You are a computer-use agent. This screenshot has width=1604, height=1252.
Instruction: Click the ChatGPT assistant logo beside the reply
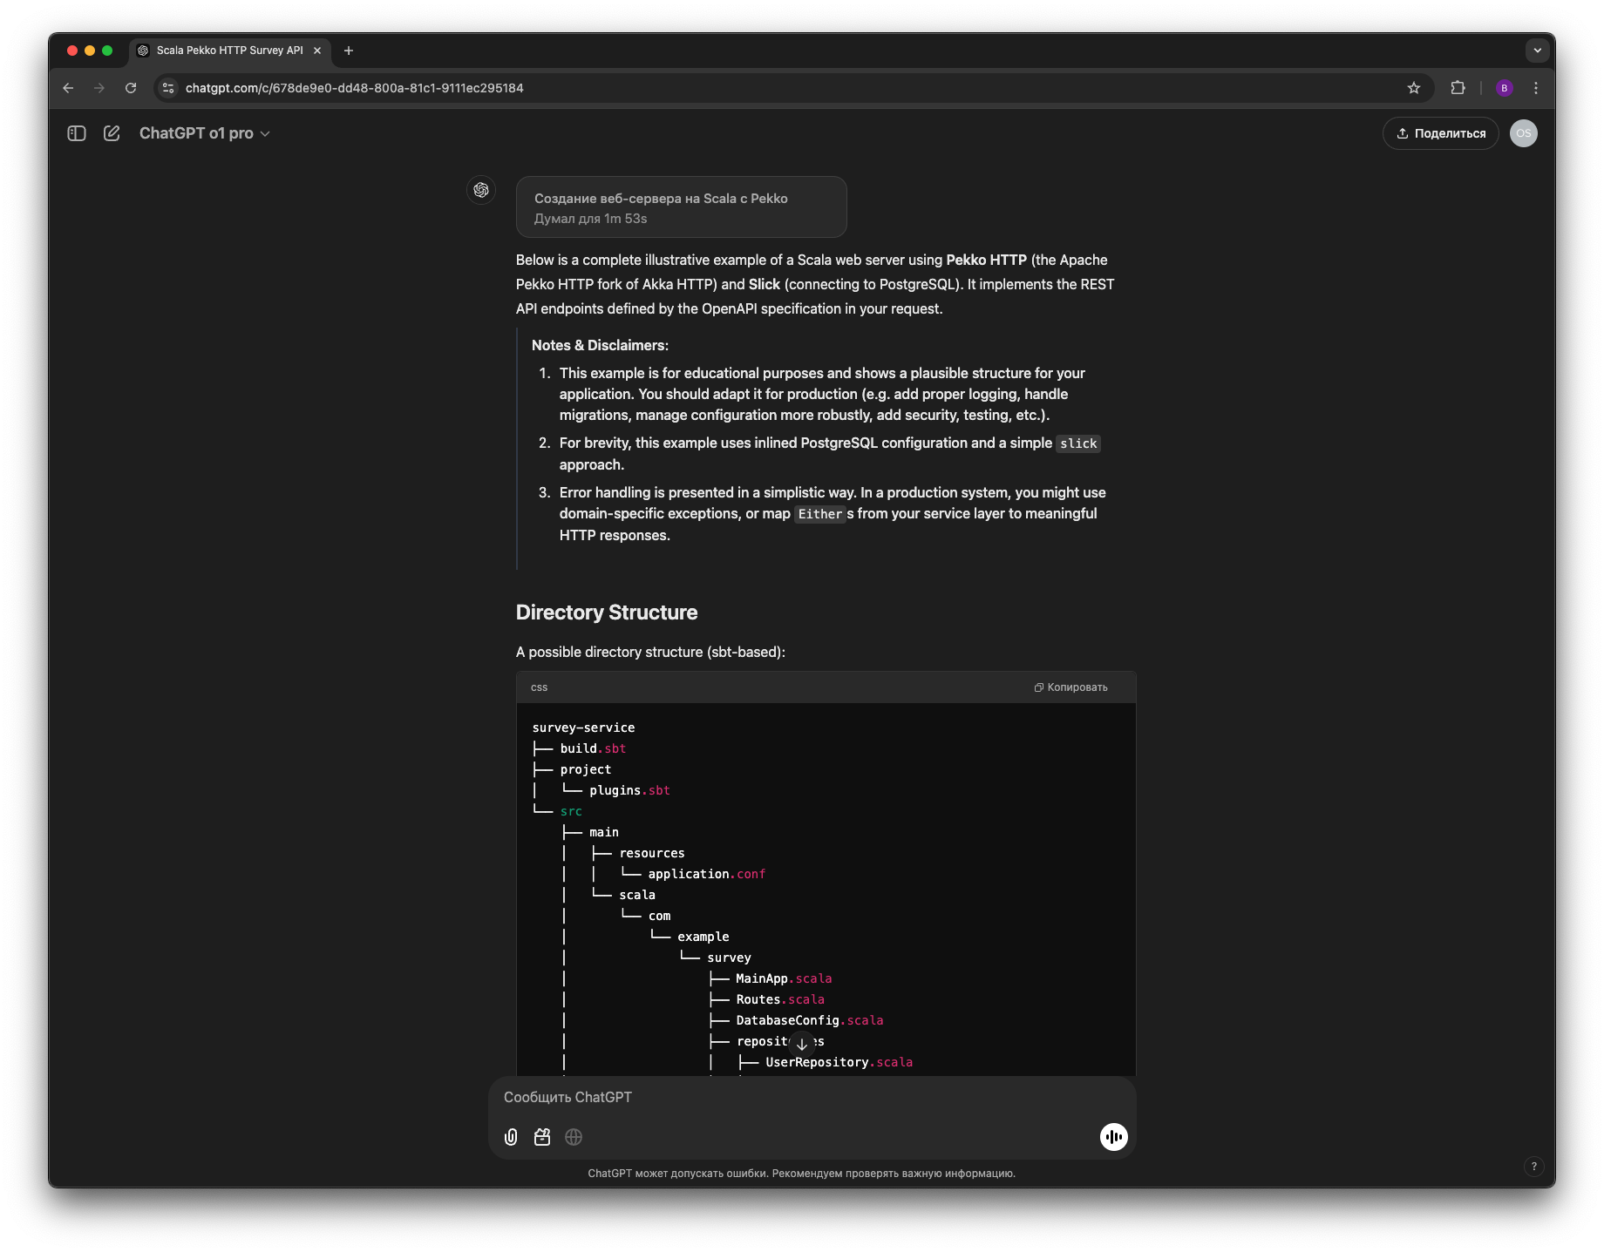point(481,190)
